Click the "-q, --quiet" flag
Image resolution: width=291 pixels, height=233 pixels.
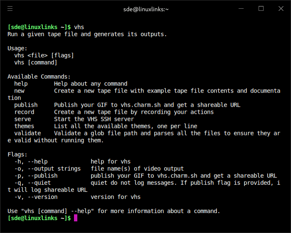click(32, 183)
